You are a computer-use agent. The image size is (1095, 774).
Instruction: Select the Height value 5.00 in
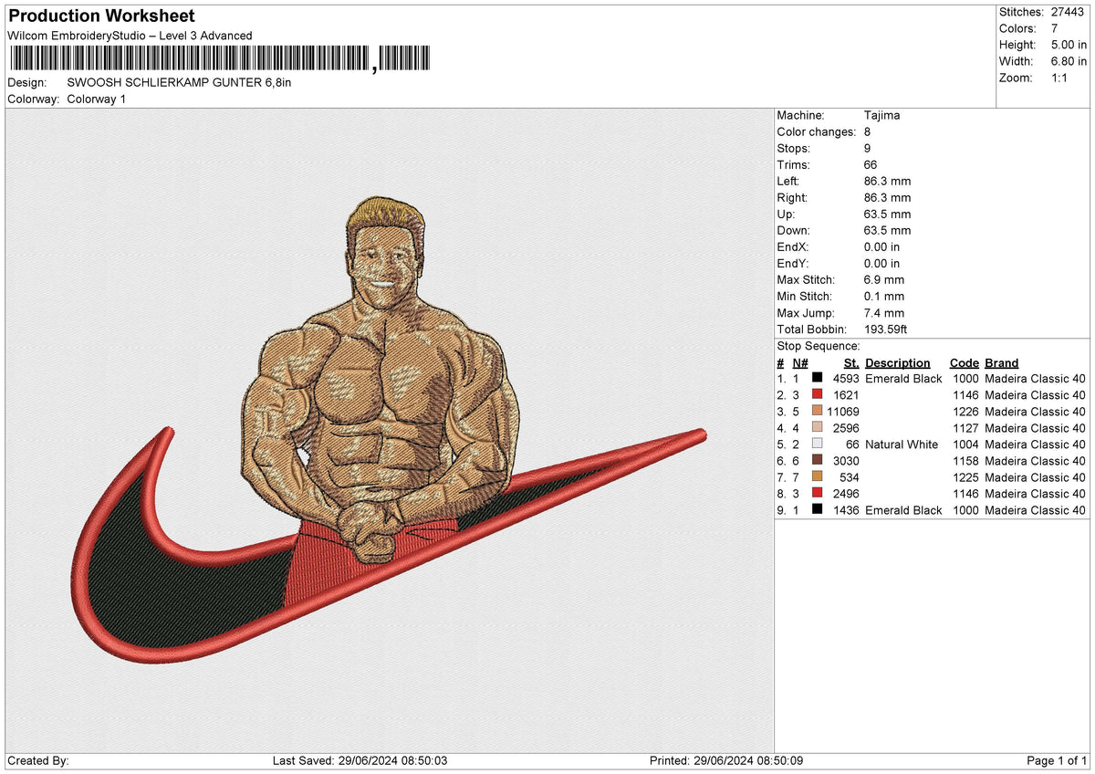pyautogui.click(x=1069, y=45)
